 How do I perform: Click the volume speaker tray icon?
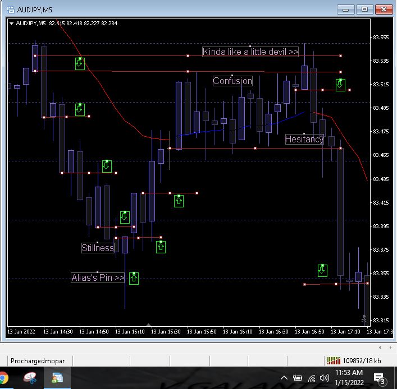[325, 378]
